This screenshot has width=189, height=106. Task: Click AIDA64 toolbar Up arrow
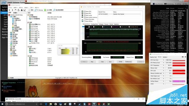15,10
